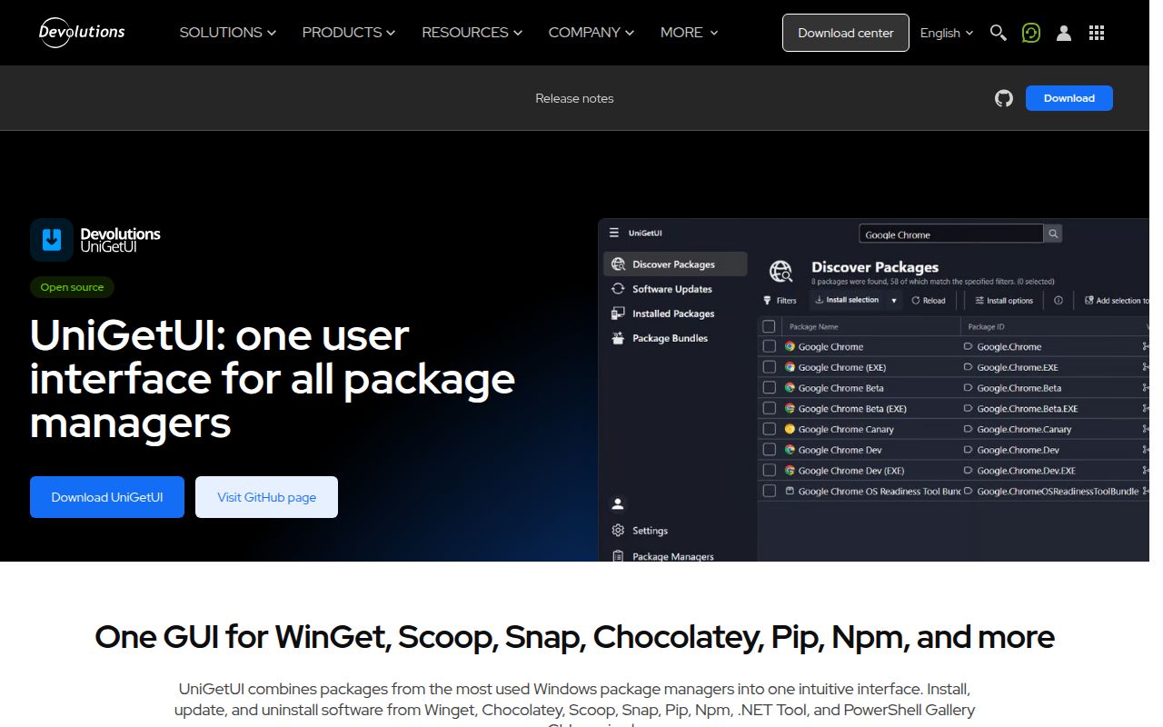Open the user account icon
The height and width of the screenshot is (727, 1163).
(1064, 33)
